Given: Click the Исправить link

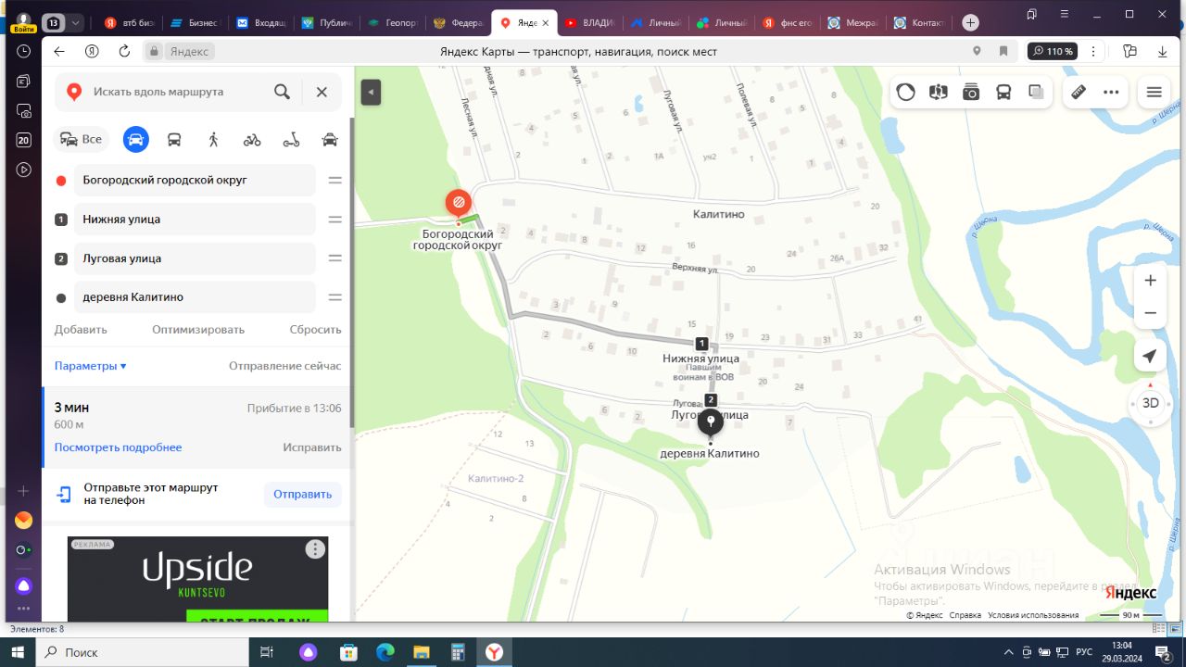Looking at the screenshot, I should 312,447.
